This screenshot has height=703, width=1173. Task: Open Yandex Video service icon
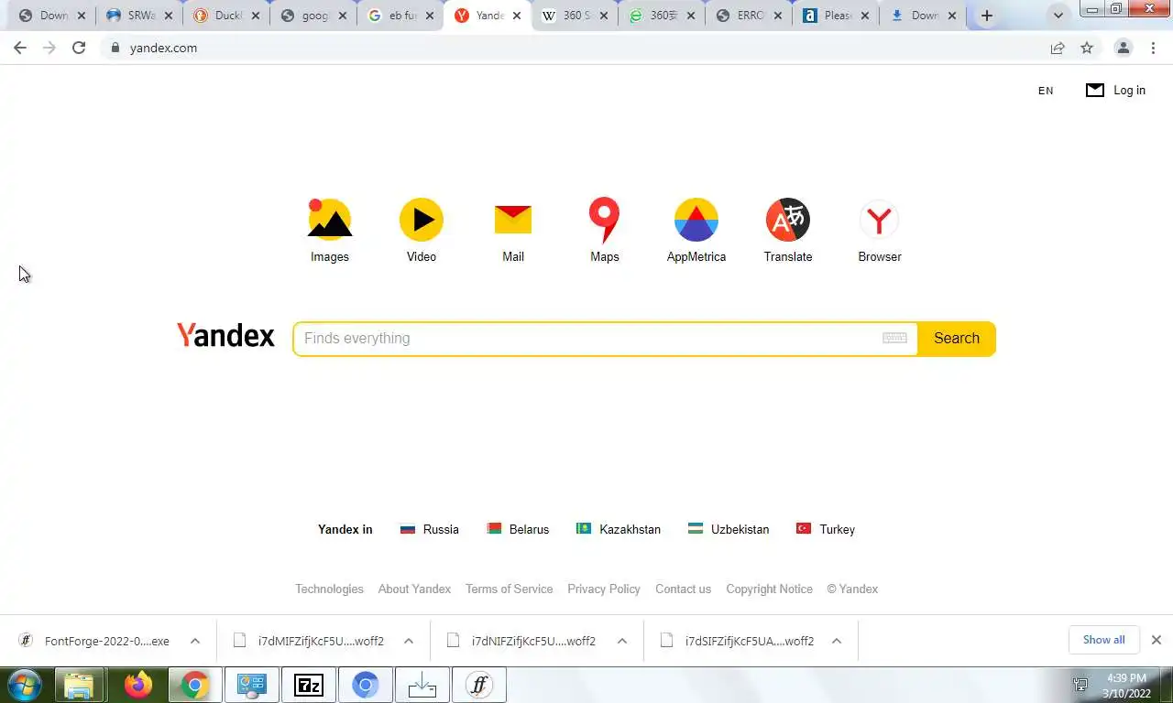(x=422, y=221)
